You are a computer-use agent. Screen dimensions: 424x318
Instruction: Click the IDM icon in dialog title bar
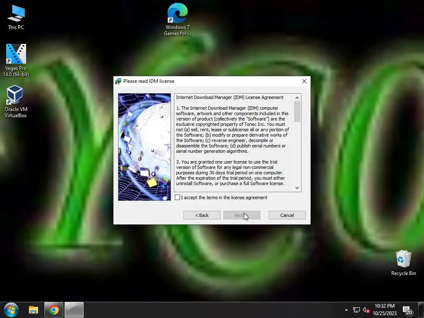pos(118,81)
